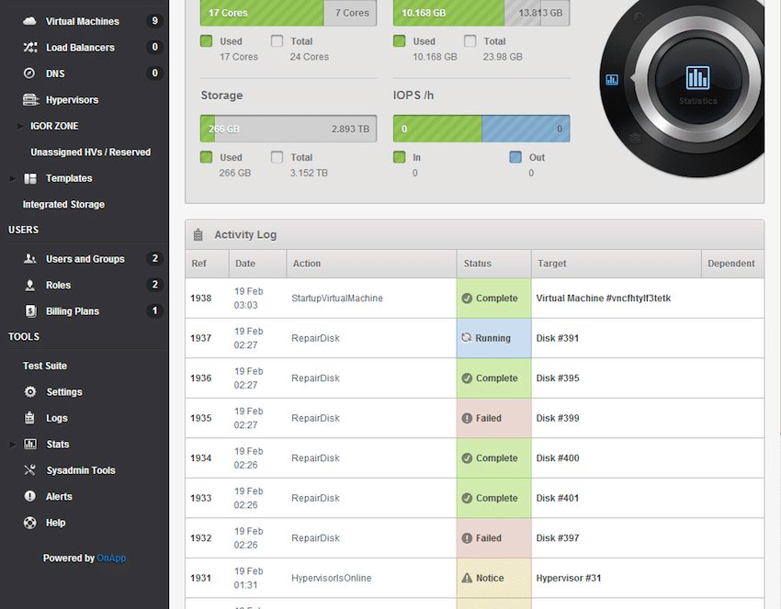Toggle memory Used 10.168 GB checkbox

click(x=399, y=40)
